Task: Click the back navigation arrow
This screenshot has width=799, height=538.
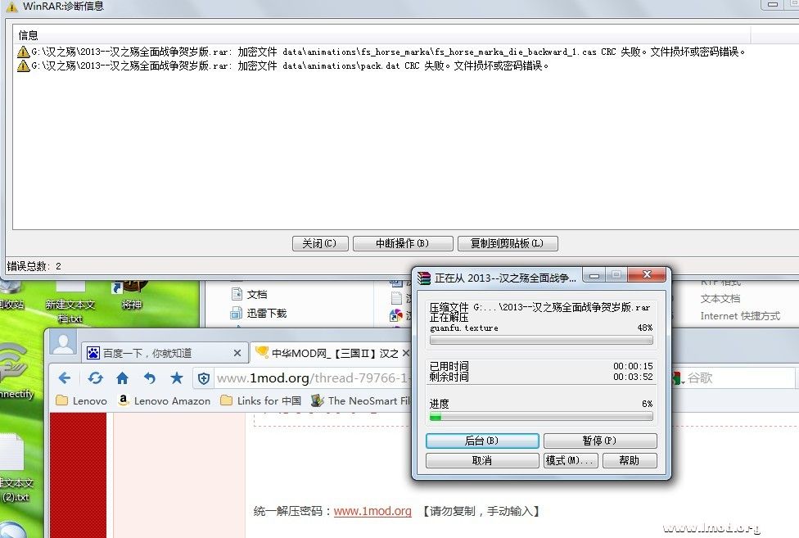Action: coord(65,378)
